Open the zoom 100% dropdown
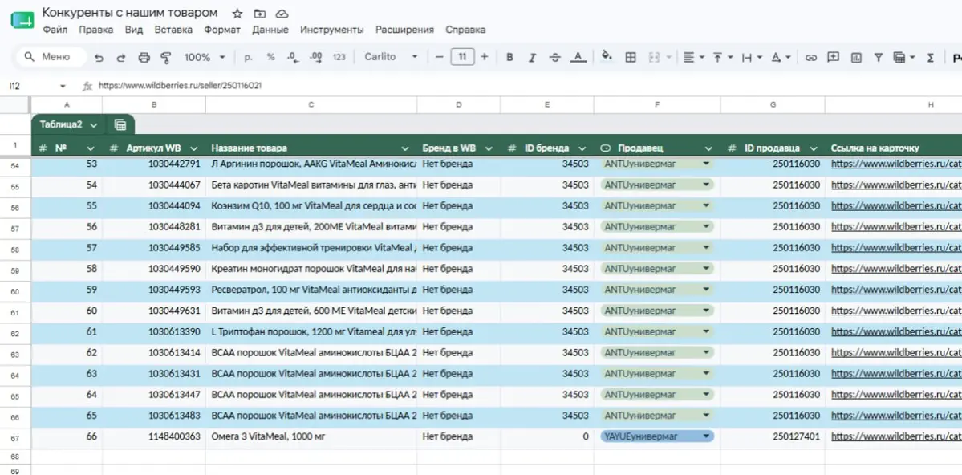 [205, 57]
